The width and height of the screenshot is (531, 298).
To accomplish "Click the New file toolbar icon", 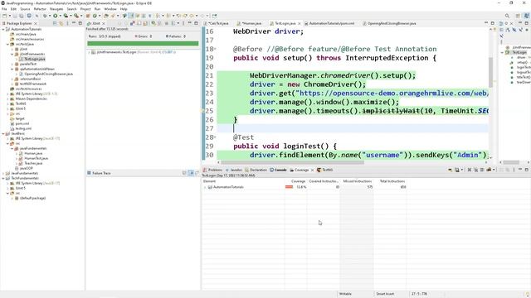I will click(4, 16).
